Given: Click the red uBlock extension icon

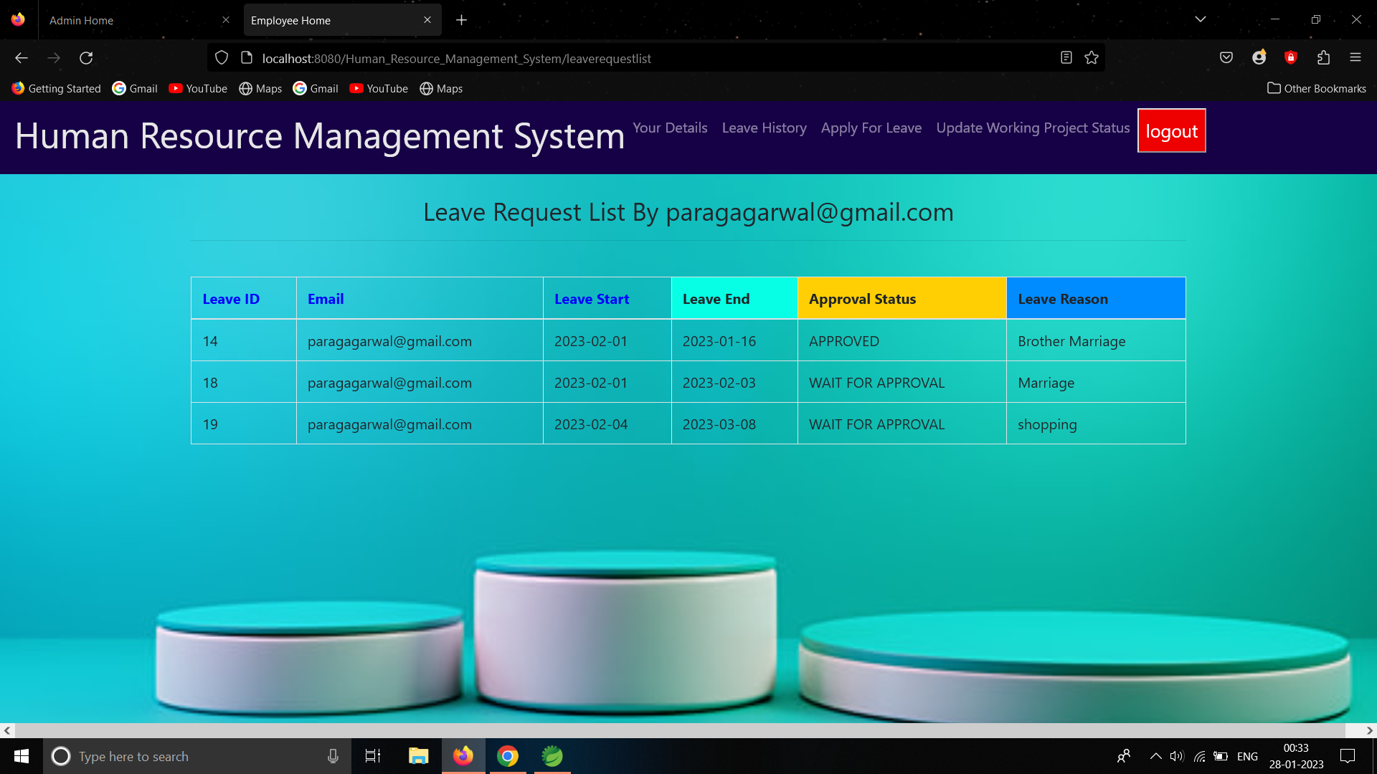Looking at the screenshot, I should [x=1291, y=58].
